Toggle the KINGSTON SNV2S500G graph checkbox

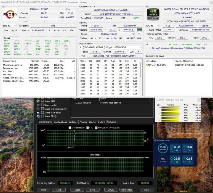(x=96, y=128)
